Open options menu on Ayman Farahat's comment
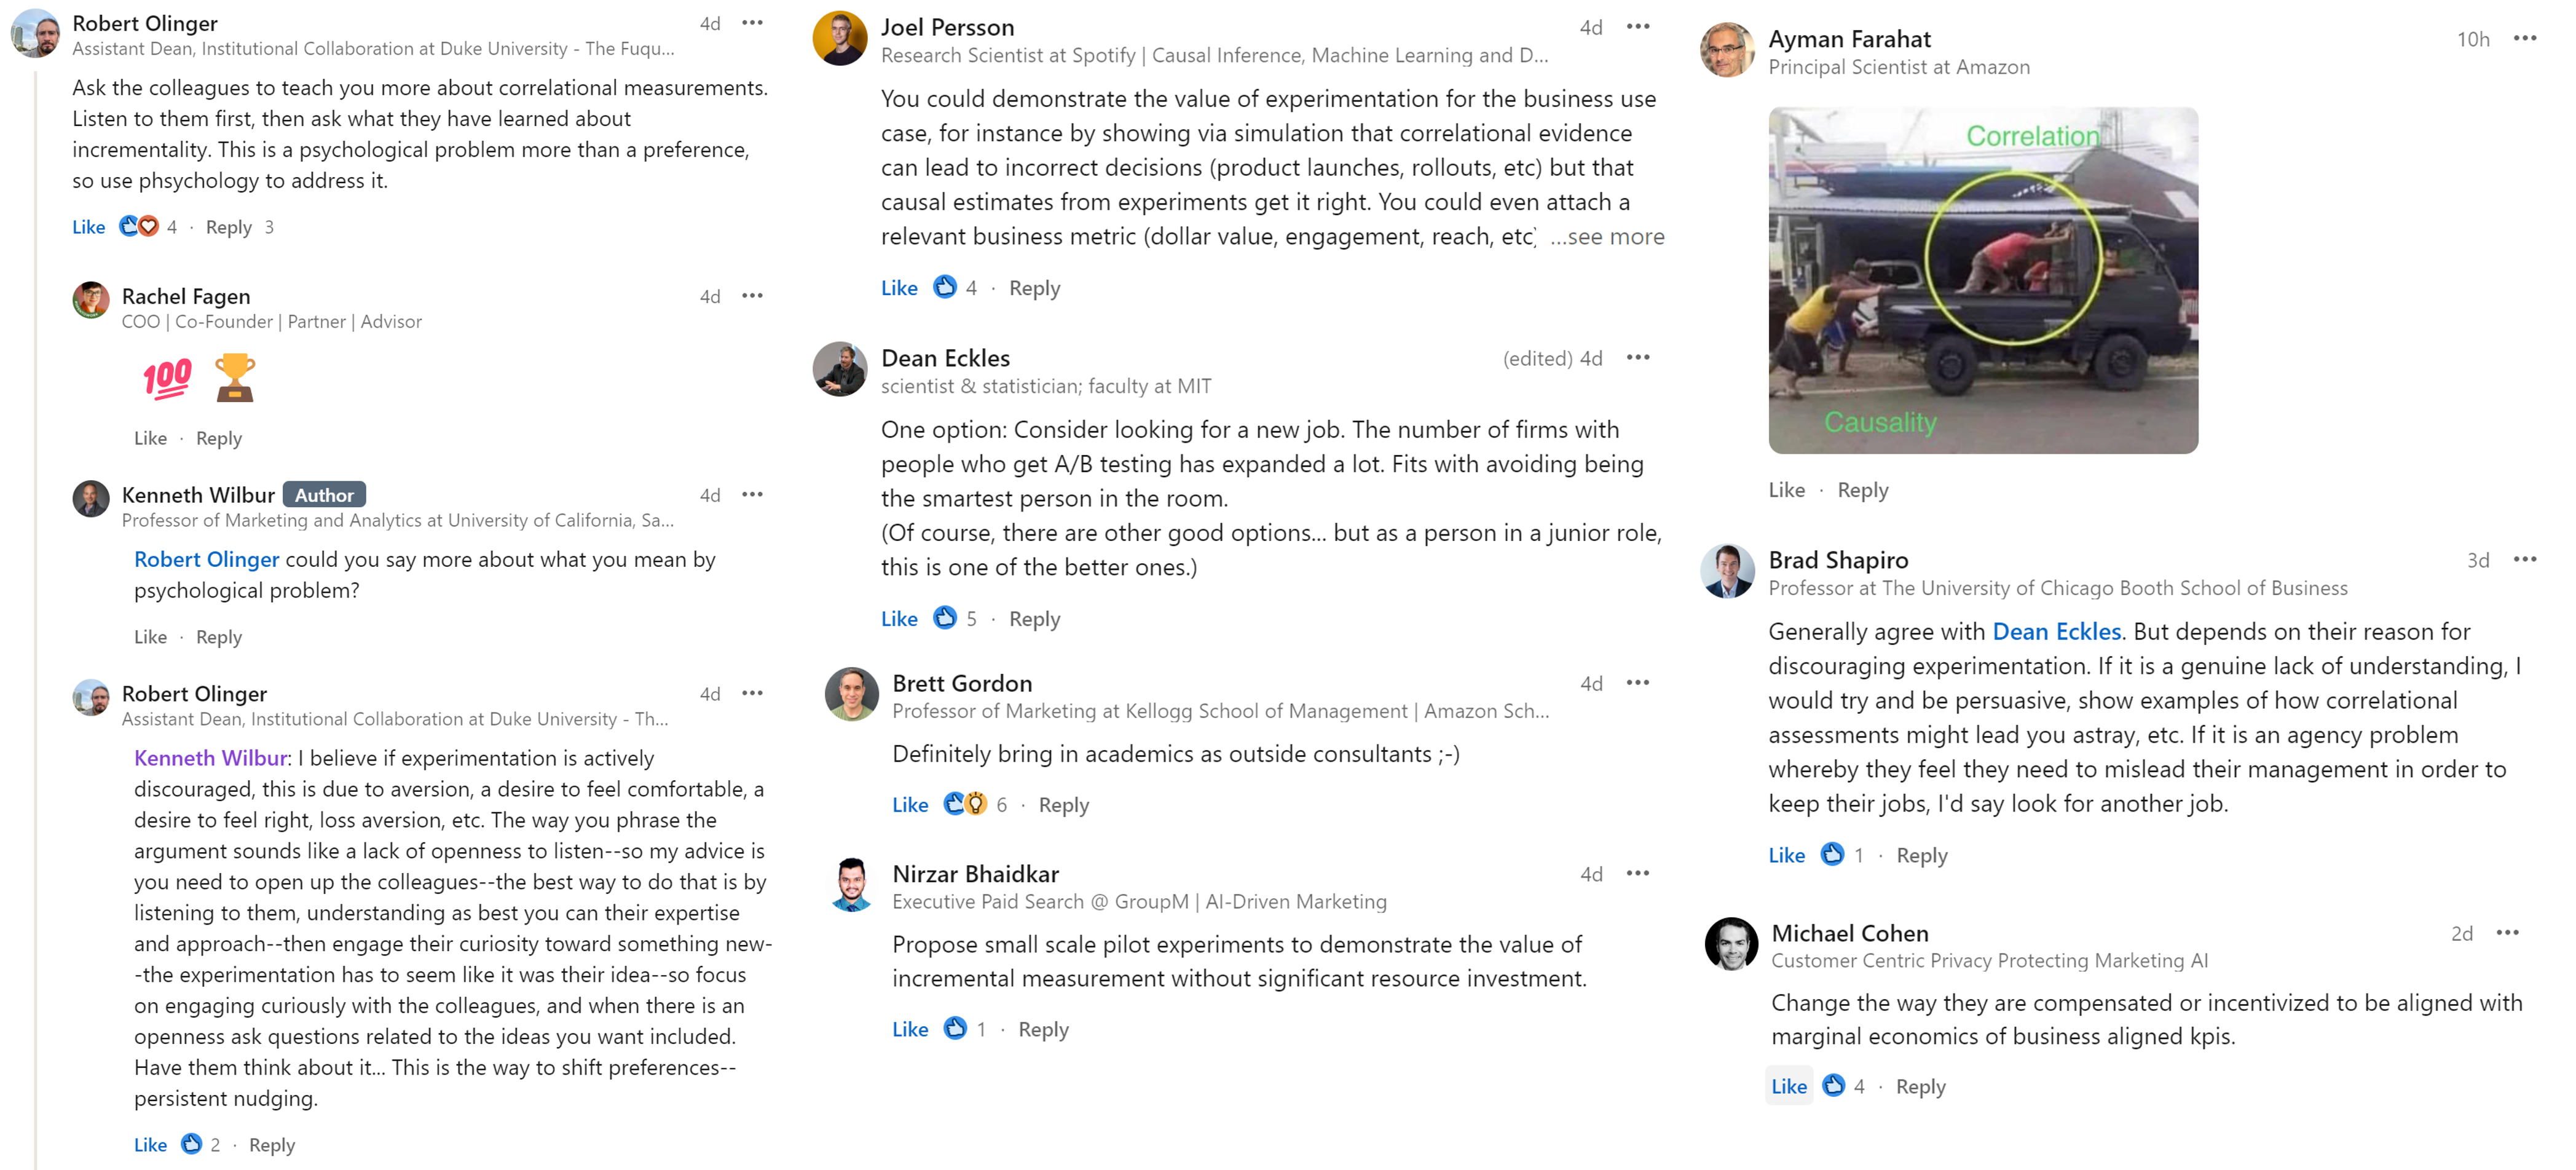 [2524, 39]
